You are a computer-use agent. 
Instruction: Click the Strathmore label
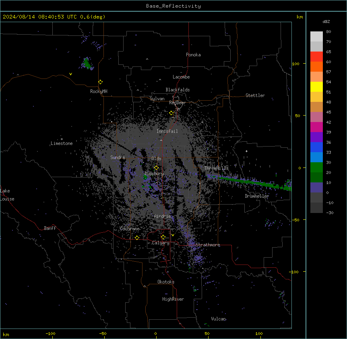coord(208,245)
